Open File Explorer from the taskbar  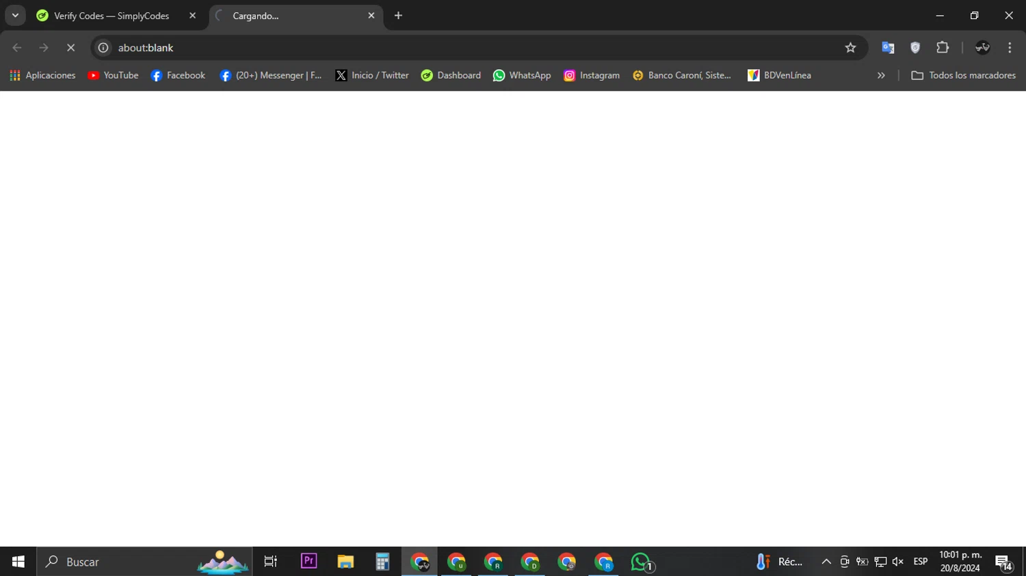345,562
